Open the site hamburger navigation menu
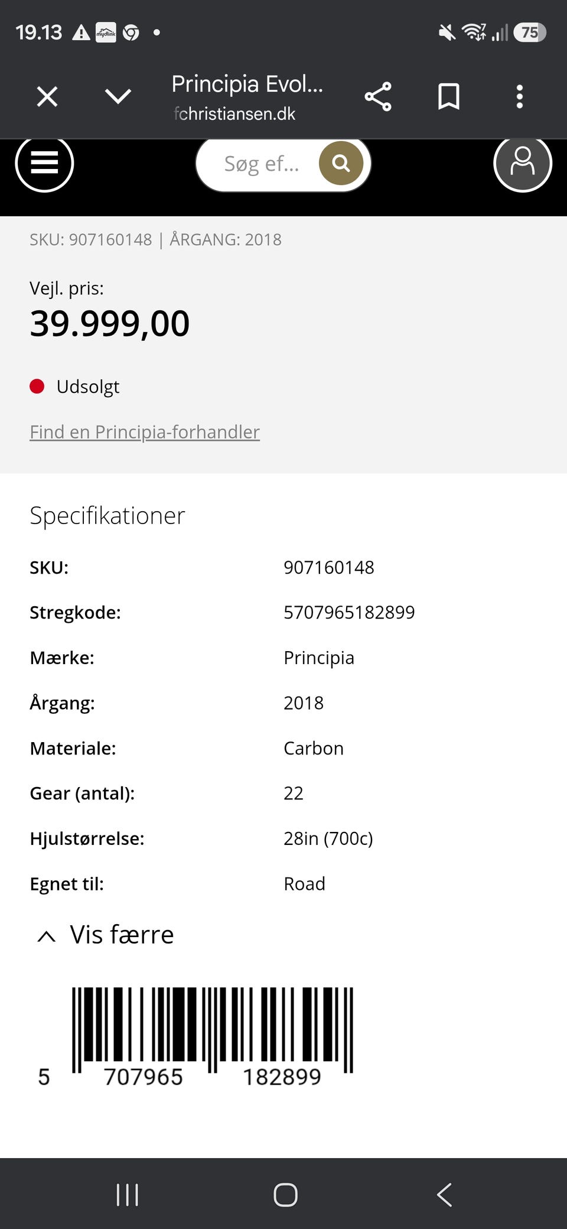Screen dimensions: 567x1229 click(44, 163)
